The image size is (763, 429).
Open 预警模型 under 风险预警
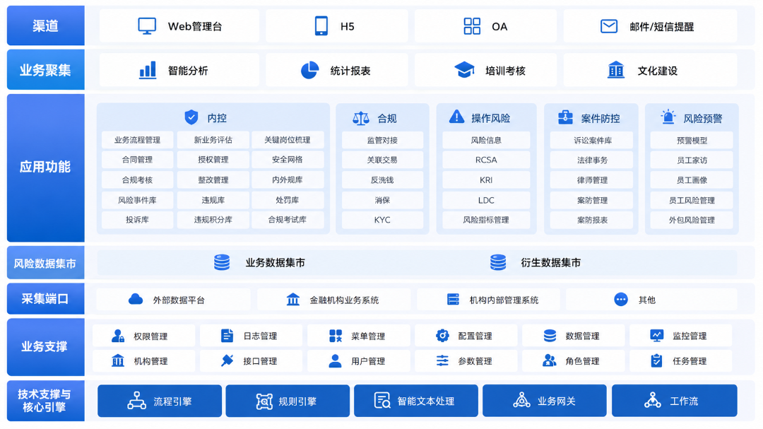click(x=692, y=140)
